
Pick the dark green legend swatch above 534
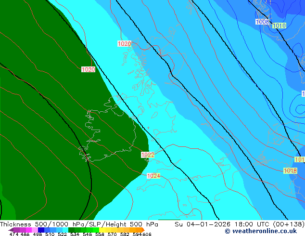click(x=71, y=230)
